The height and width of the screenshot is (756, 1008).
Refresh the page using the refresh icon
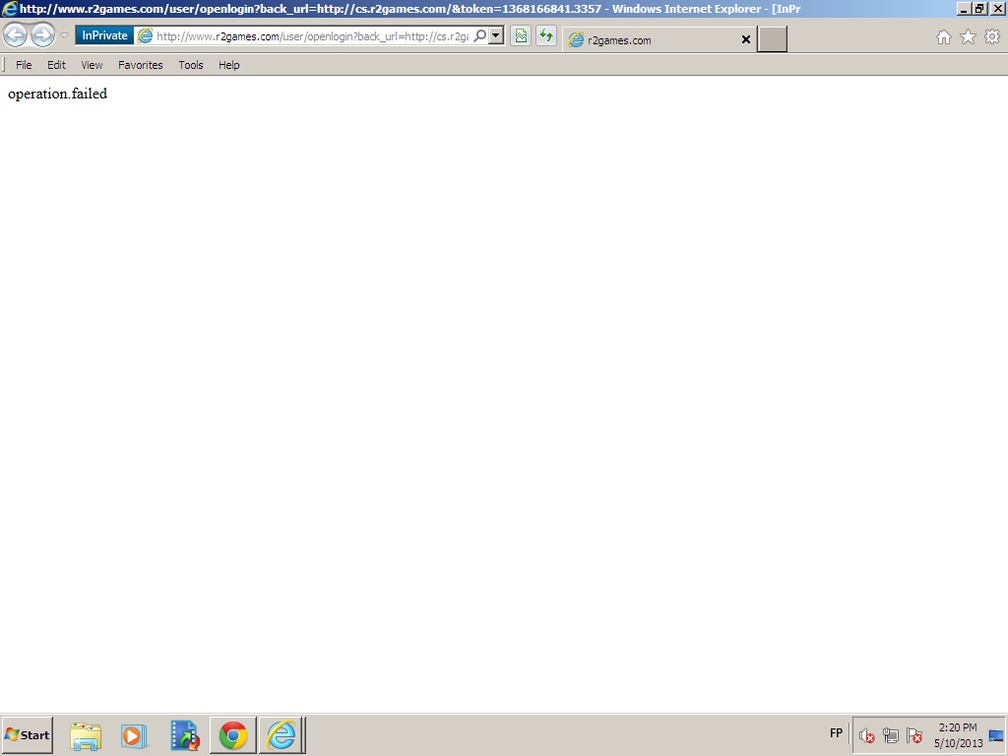[546, 36]
